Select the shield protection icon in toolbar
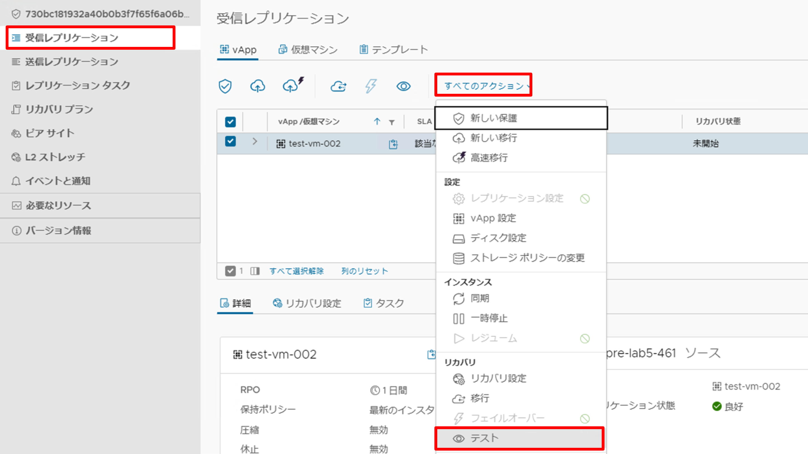The height and width of the screenshot is (454, 808). pyautogui.click(x=225, y=86)
